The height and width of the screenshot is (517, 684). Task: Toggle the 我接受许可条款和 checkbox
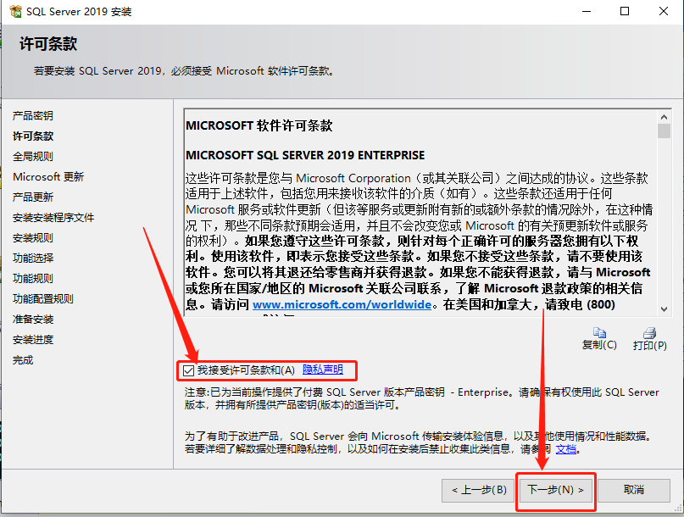[x=188, y=370]
